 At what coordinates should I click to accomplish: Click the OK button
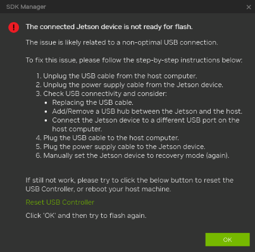coord(227,239)
